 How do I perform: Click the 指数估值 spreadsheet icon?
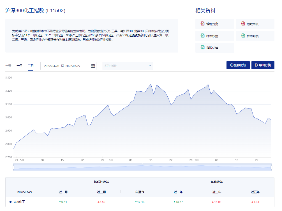tap(202, 48)
